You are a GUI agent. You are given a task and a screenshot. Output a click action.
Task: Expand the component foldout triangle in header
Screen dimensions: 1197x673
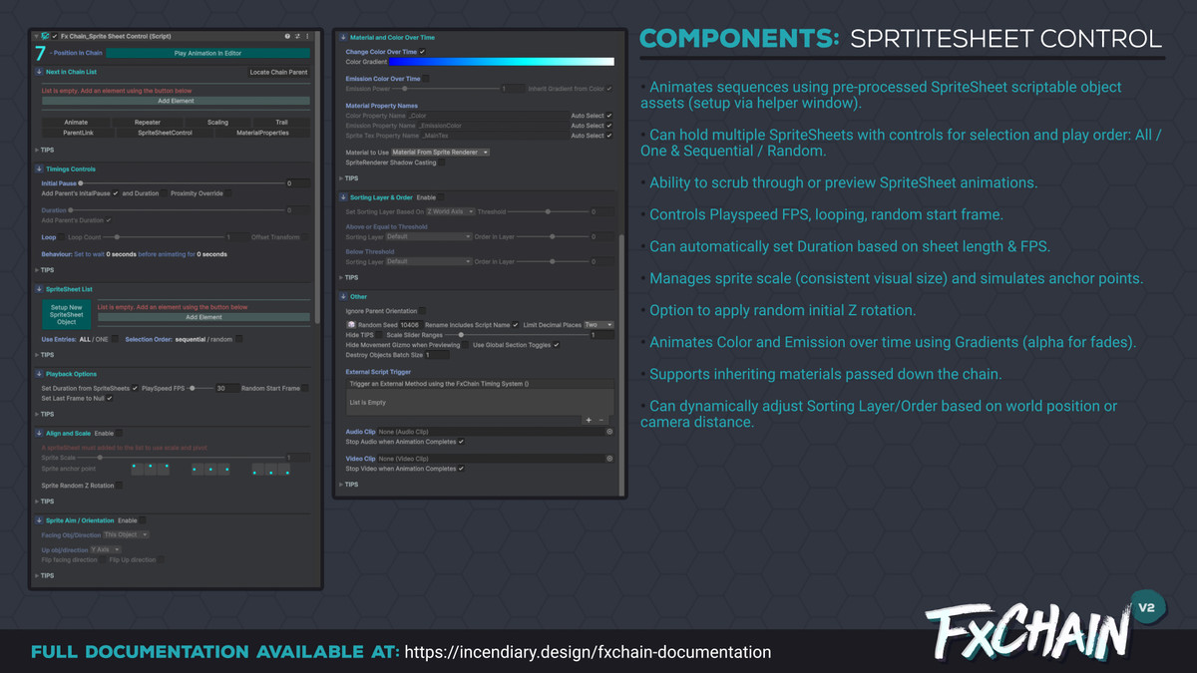tap(36, 37)
